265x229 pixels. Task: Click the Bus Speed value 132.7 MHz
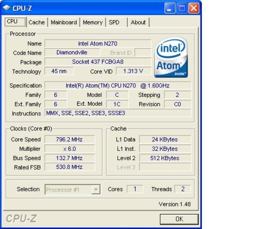[x=69, y=158]
